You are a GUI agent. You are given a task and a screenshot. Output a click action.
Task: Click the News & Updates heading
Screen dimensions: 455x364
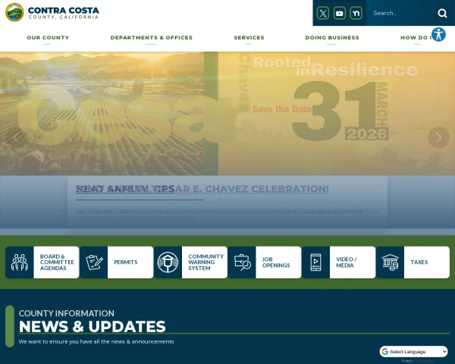pos(92,327)
